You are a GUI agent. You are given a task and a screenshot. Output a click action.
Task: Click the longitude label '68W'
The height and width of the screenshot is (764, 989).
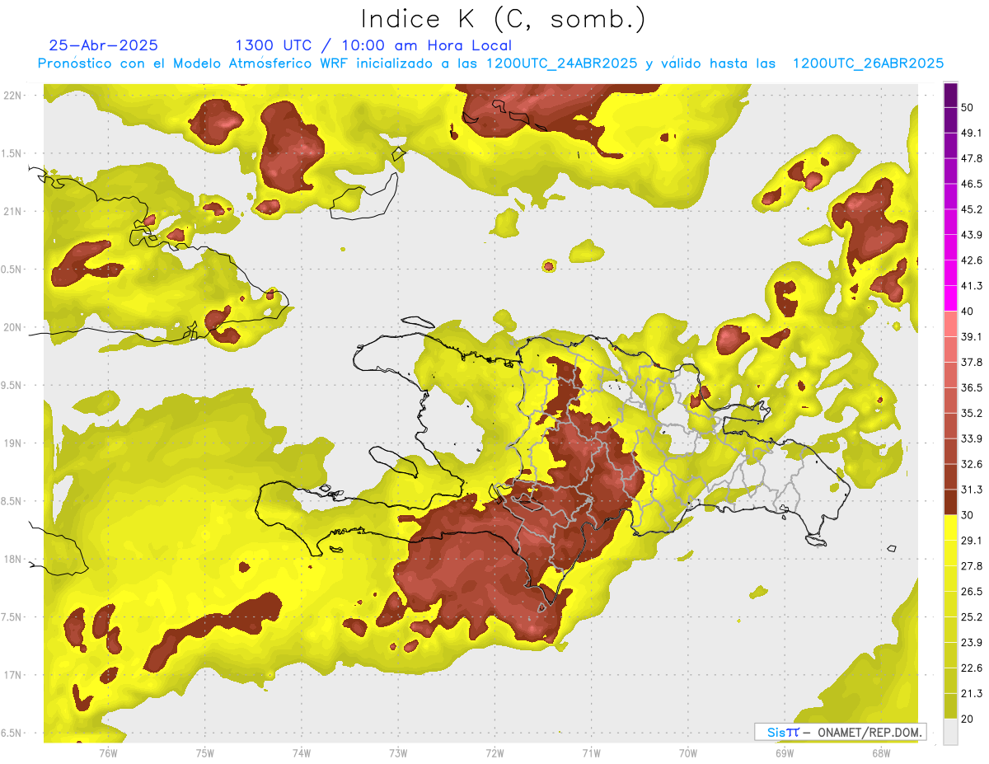tap(881, 753)
